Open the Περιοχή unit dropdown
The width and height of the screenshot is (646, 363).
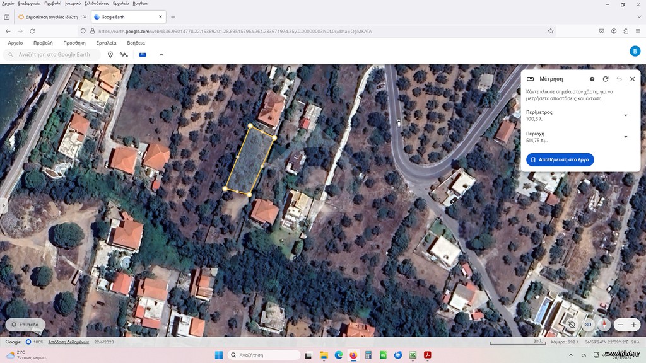[x=626, y=137]
